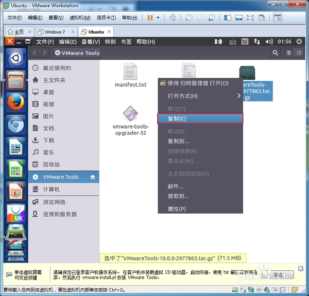Open the VMware 选项卡(T) menu
The height and width of the screenshot is (296, 309).
pyautogui.click(x=106, y=18)
